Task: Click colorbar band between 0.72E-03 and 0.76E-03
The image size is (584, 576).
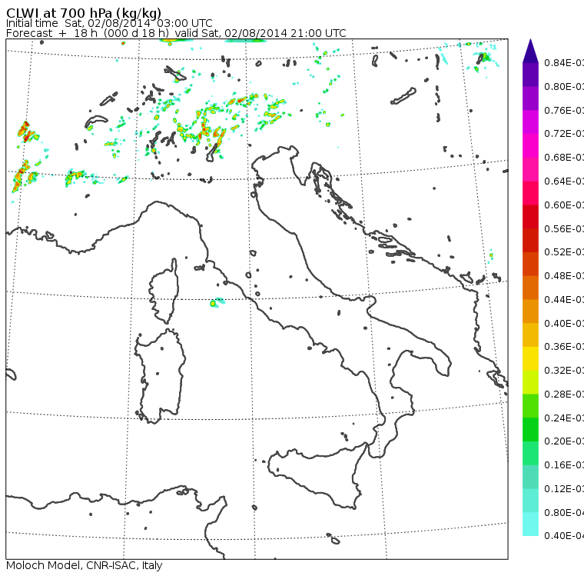Action: coord(530,122)
